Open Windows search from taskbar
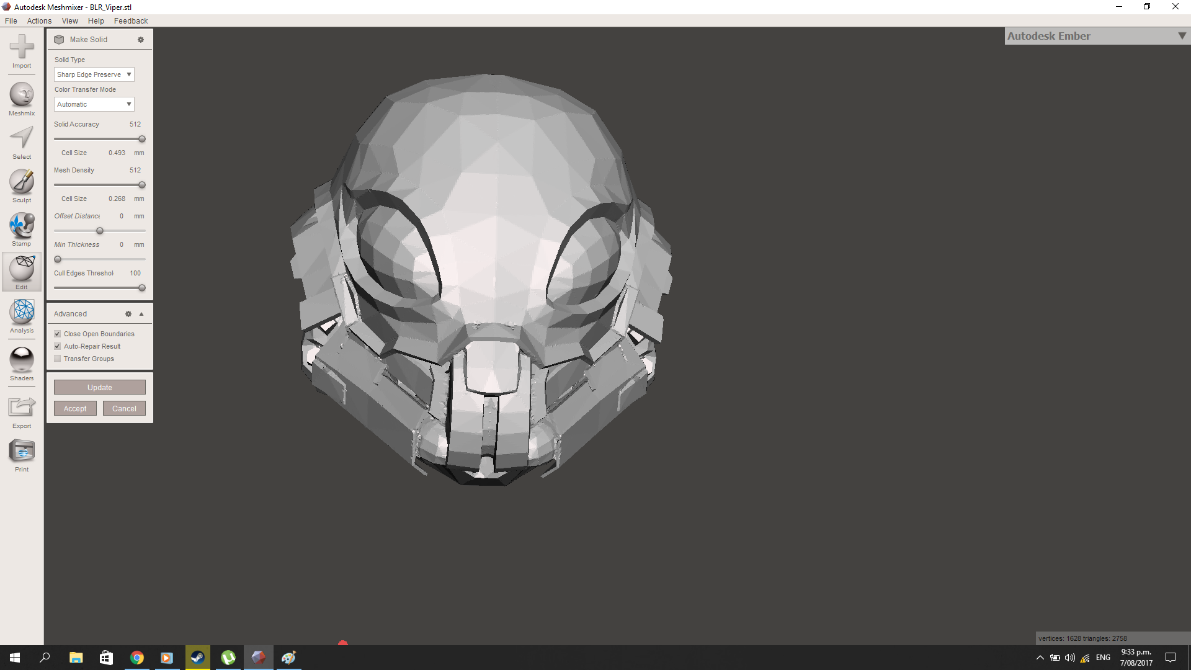 pos(45,658)
